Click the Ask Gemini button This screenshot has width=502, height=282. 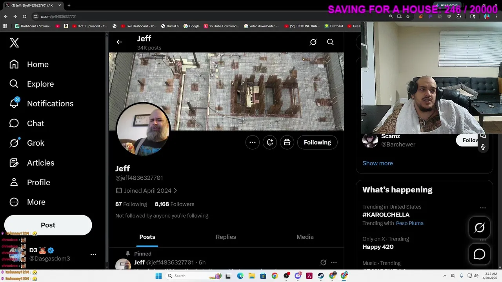[446, 5]
